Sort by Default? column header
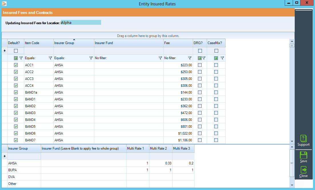This screenshot has width=315, height=190. (x=16, y=43)
